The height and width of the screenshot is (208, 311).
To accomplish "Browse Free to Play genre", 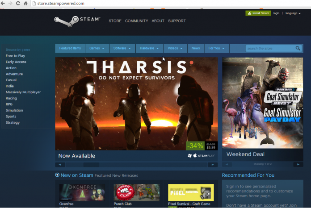I will (x=15, y=56).
